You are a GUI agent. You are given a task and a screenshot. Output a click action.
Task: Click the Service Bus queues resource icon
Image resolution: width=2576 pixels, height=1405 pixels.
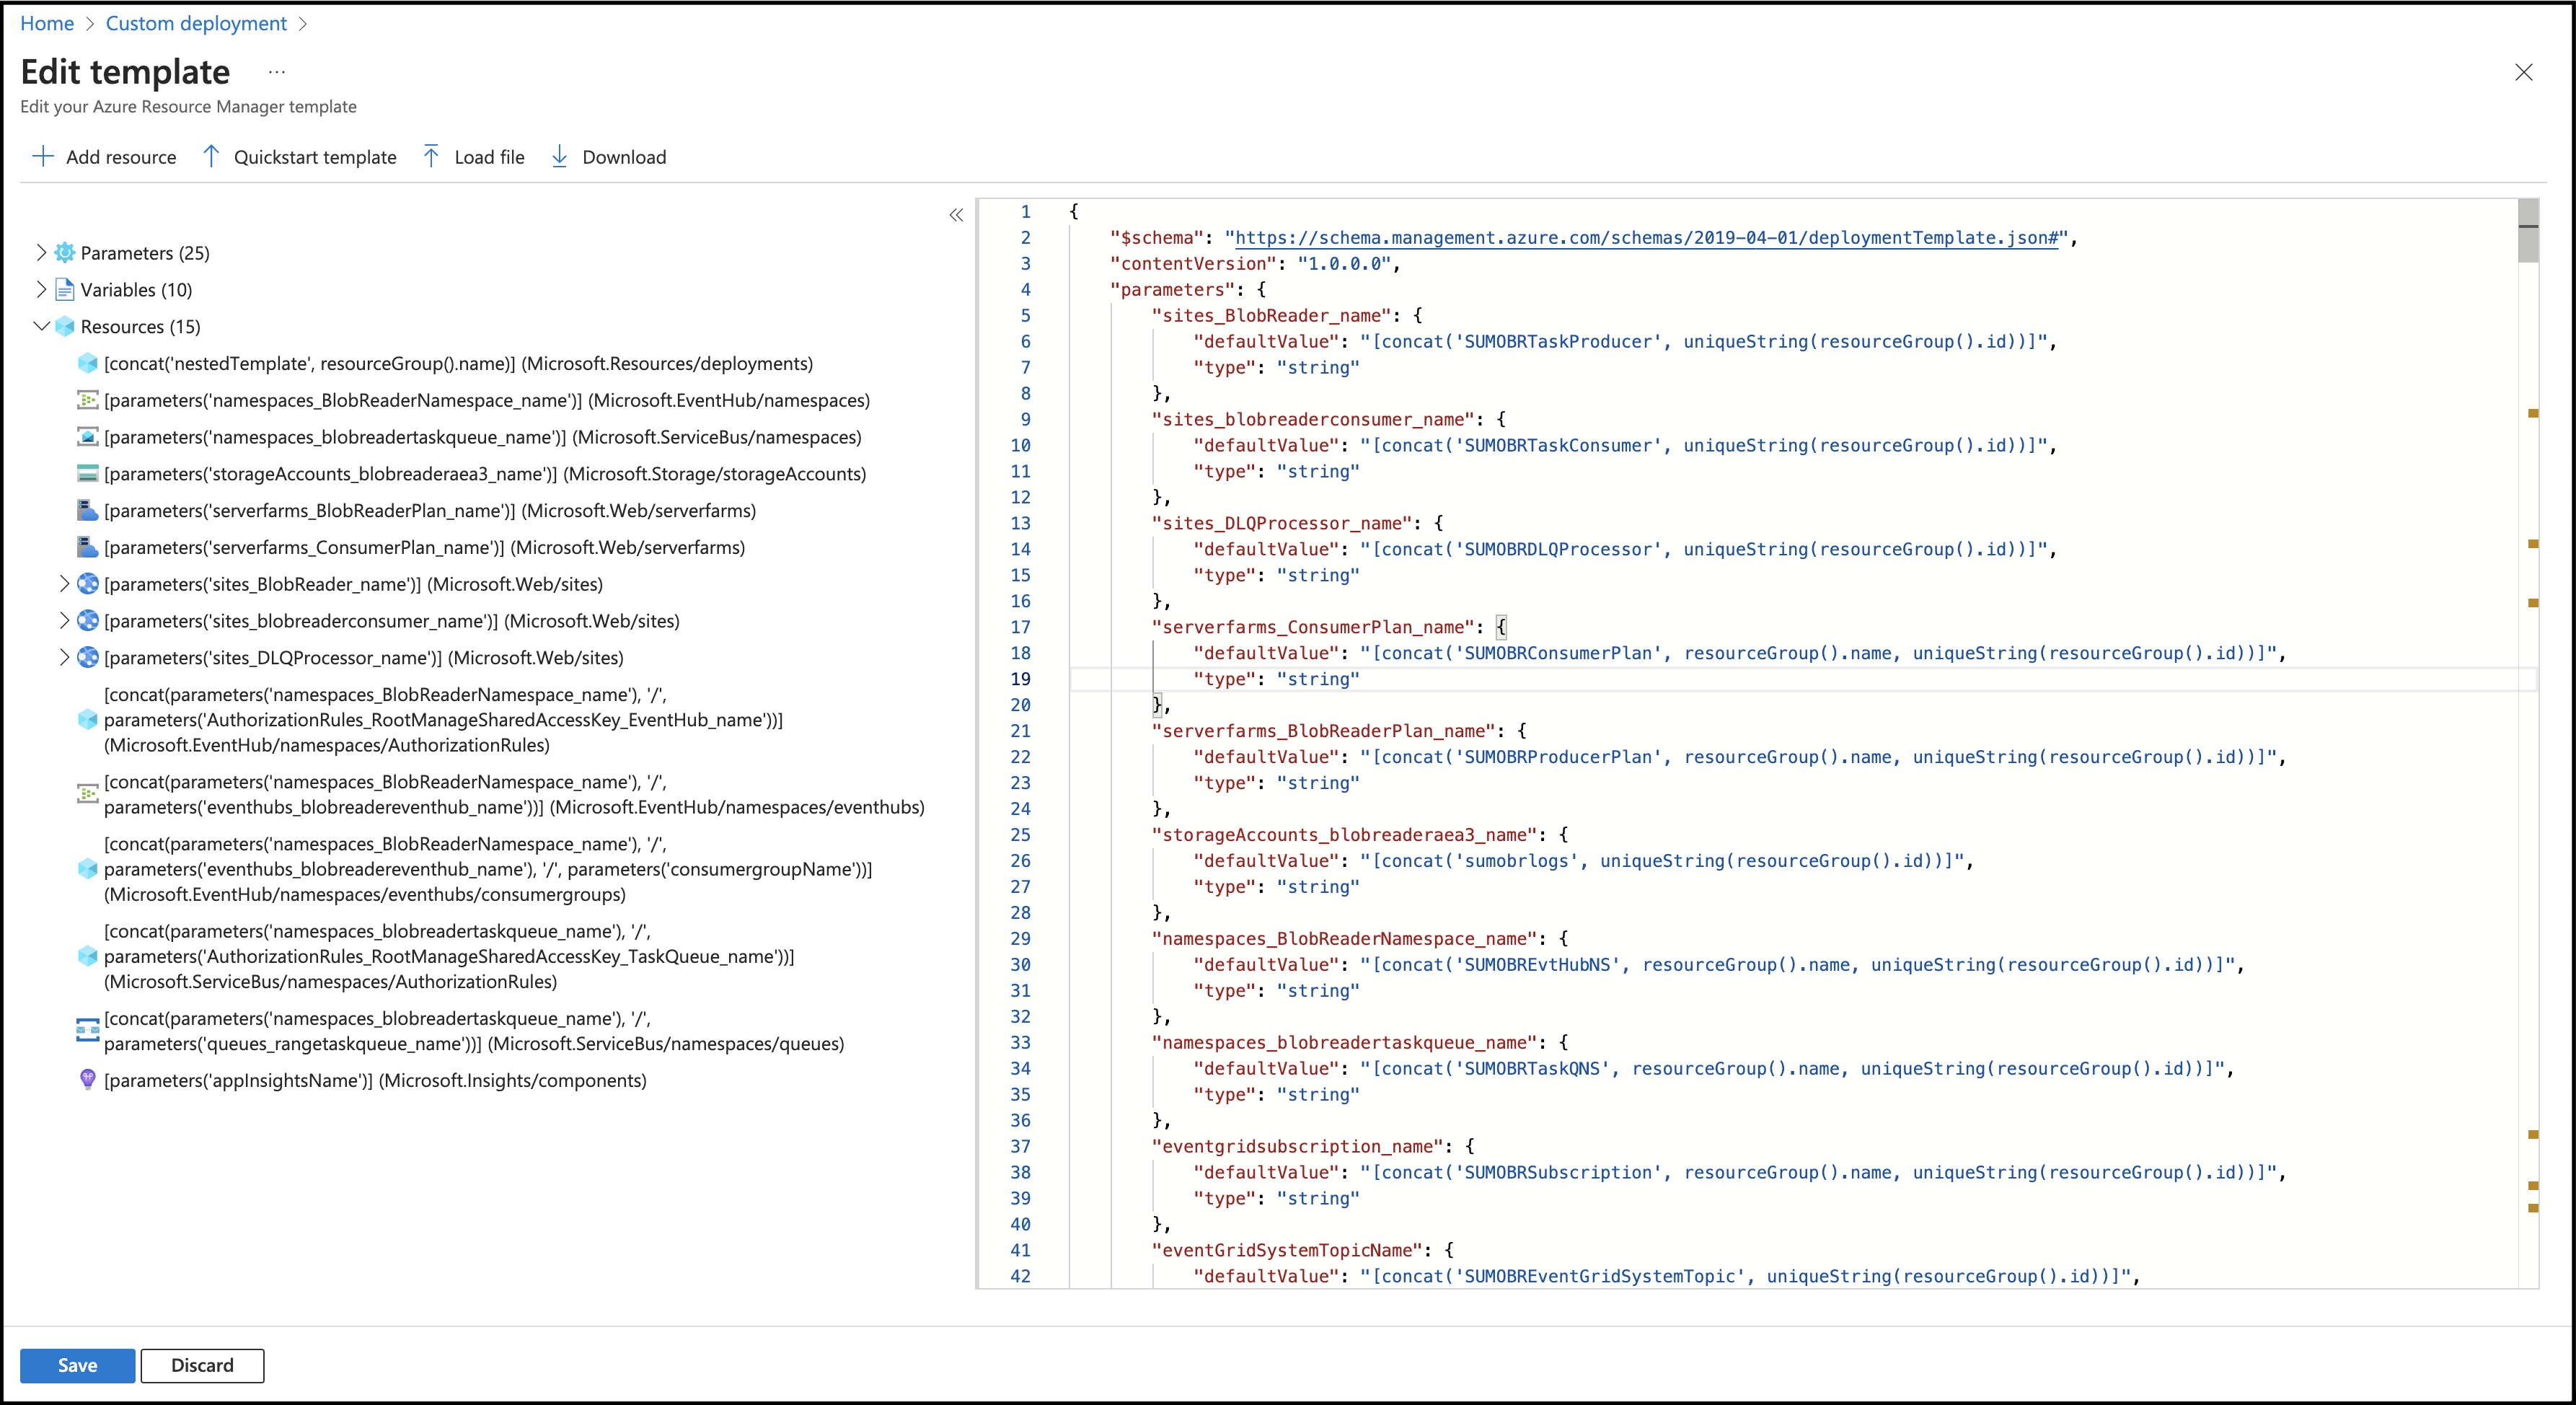[x=88, y=1030]
